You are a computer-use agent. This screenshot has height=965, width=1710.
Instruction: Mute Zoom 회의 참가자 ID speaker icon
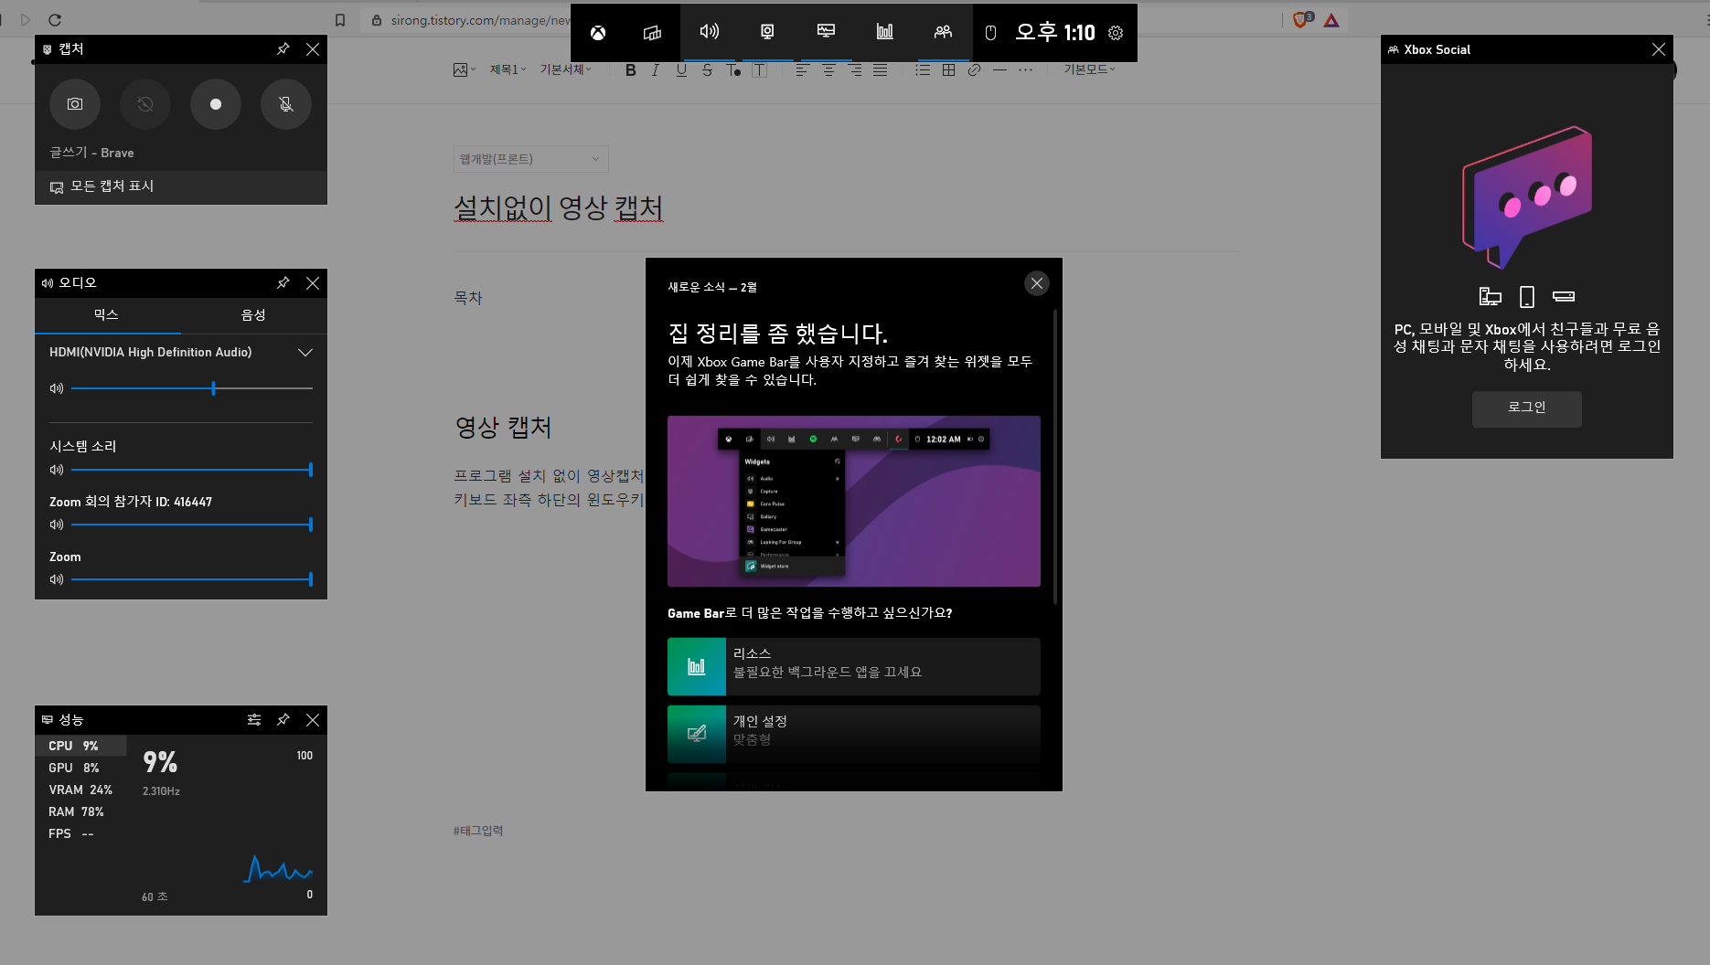pyautogui.click(x=57, y=525)
